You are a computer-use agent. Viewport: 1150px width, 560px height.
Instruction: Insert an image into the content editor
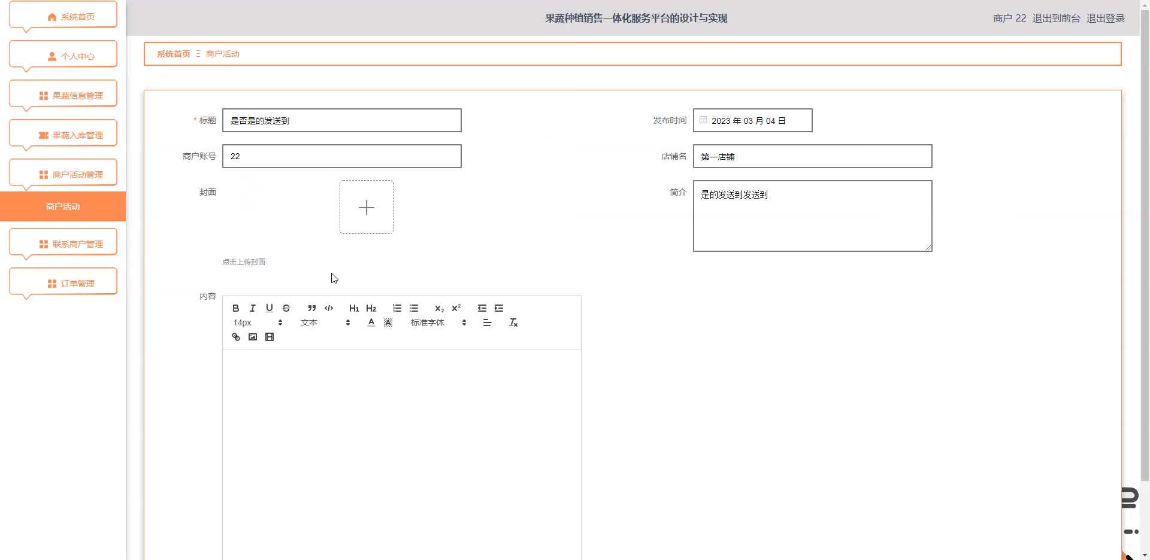click(253, 337)
